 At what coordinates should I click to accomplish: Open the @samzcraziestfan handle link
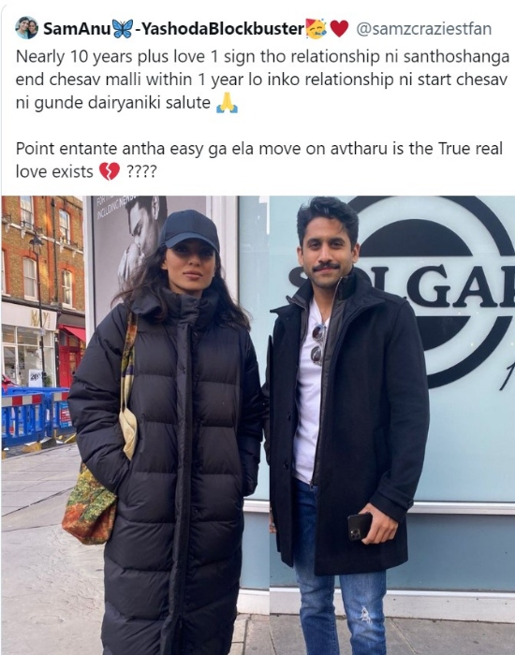tap(423, 29)
